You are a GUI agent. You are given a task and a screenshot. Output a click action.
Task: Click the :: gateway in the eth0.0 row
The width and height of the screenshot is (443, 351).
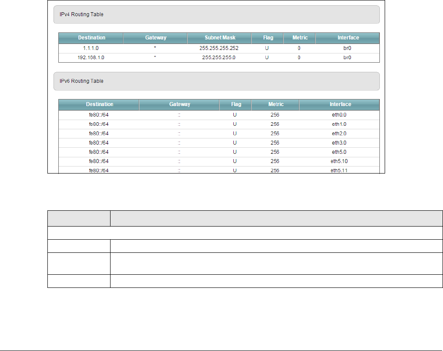(179, 115)
